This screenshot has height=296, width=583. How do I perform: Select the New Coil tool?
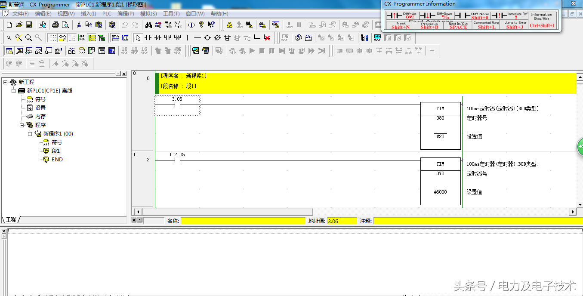pos(207,38)
